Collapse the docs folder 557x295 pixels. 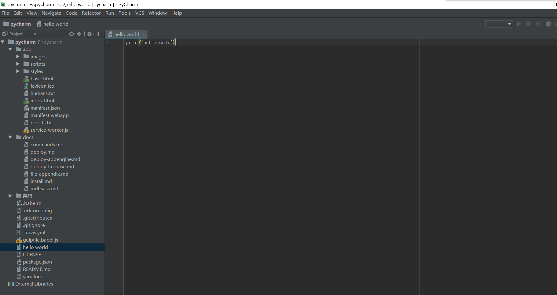10,137
